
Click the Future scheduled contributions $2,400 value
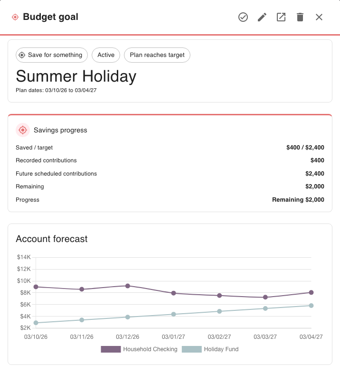[x=315, y=174]
